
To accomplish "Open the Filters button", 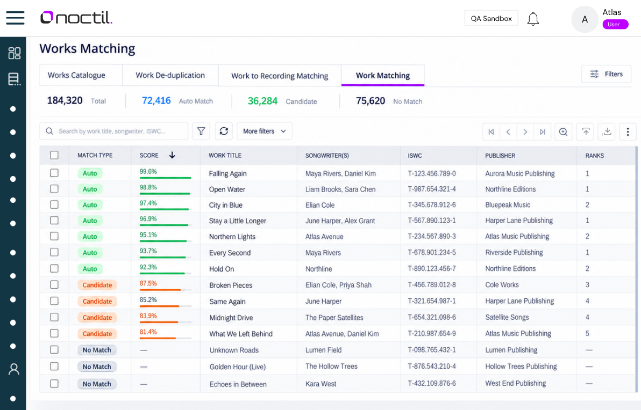I will click(x=606, y=74).
